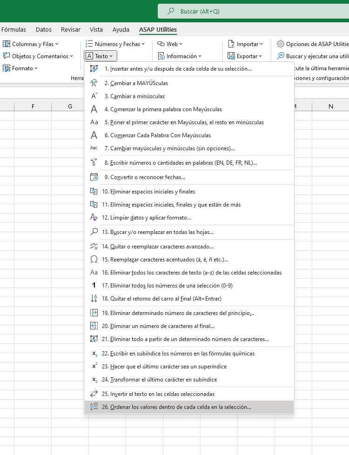Click the number 1 icon for item 17
Screen dimensions: 349x455
pyautogui.click(x=94, y=286)
